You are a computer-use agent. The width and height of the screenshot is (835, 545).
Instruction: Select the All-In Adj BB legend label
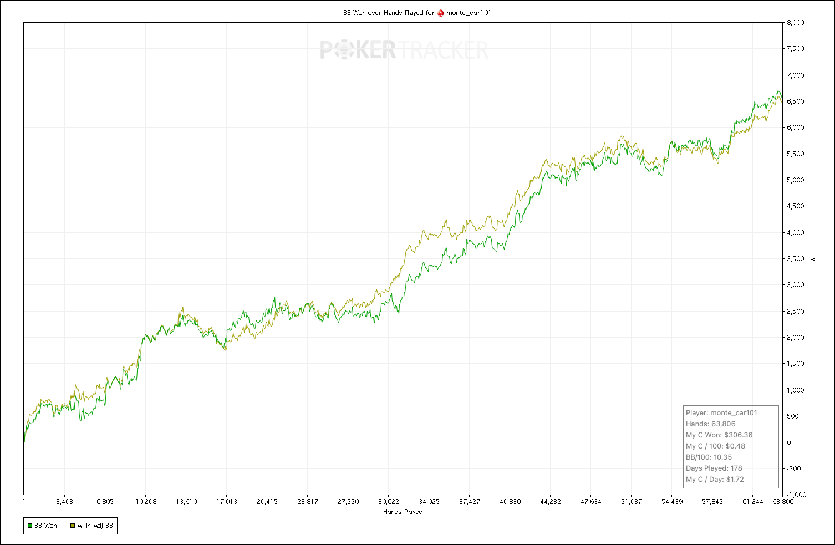(x=95, y=526)
